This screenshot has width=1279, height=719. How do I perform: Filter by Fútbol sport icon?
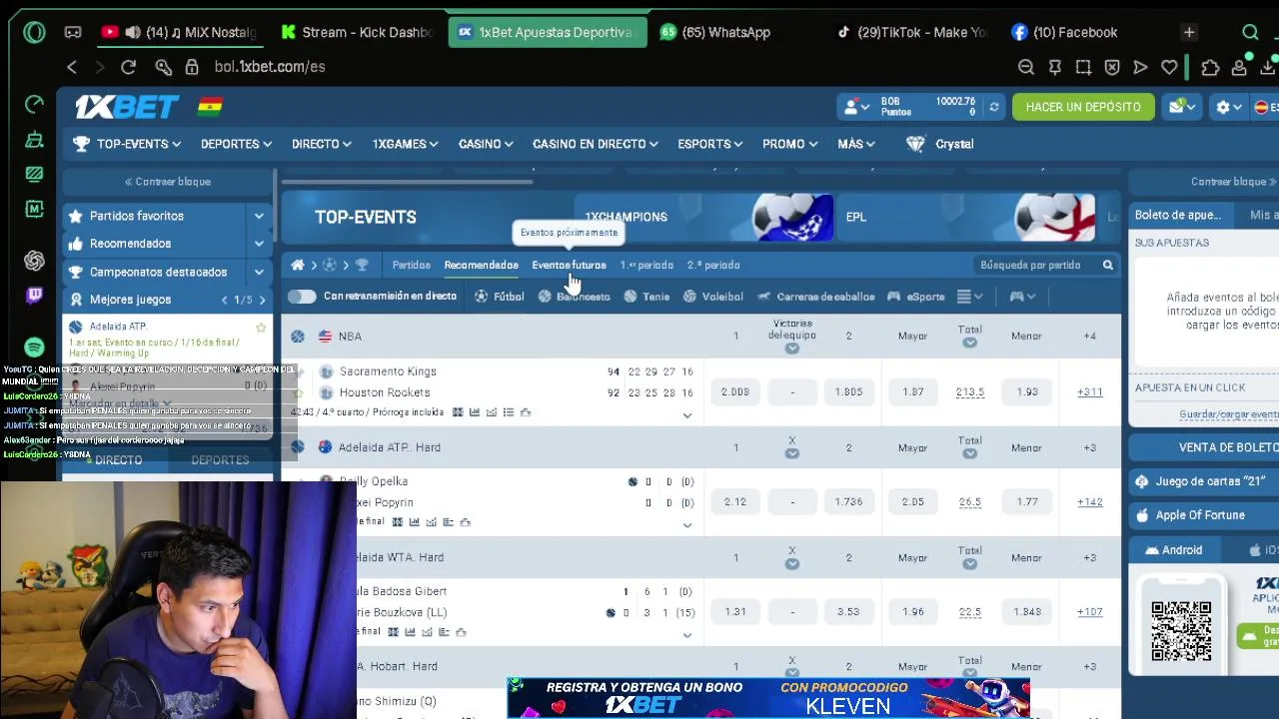[499, 297]
